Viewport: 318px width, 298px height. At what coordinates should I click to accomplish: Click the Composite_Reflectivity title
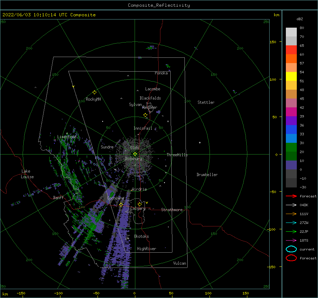click(x=159, y=5)
